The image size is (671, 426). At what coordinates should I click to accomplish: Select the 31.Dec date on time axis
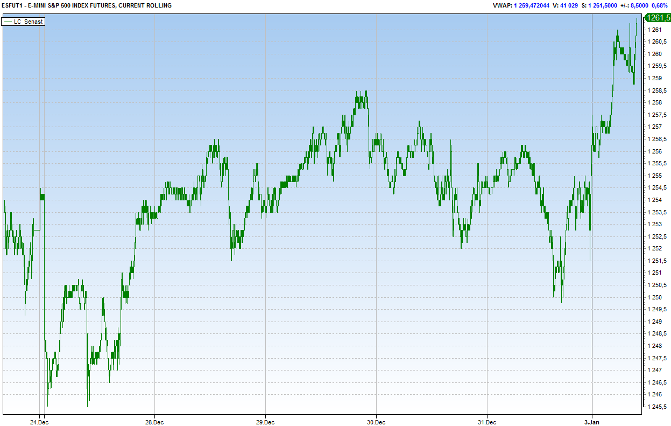[486, 422]
